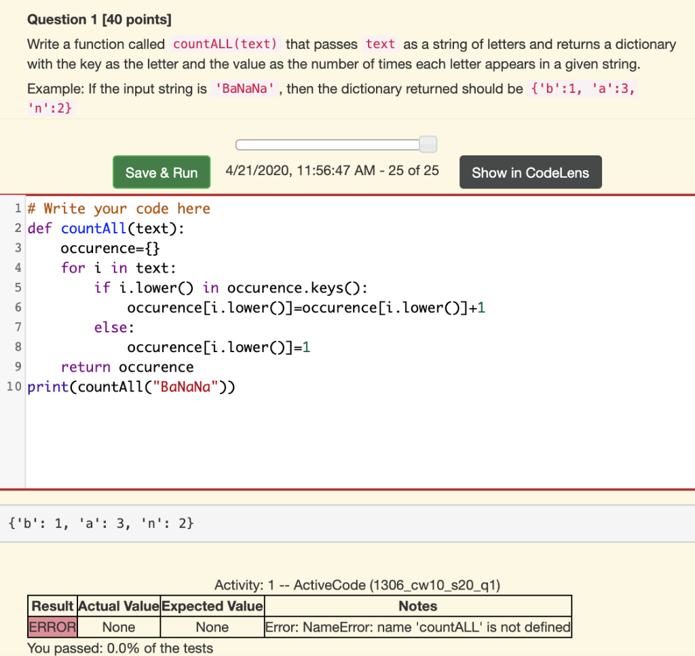This screenshot has height=656, width=695.
Task: Click the timestamp showing 25 of 25 revisions
Action: [x=333, y=170]
